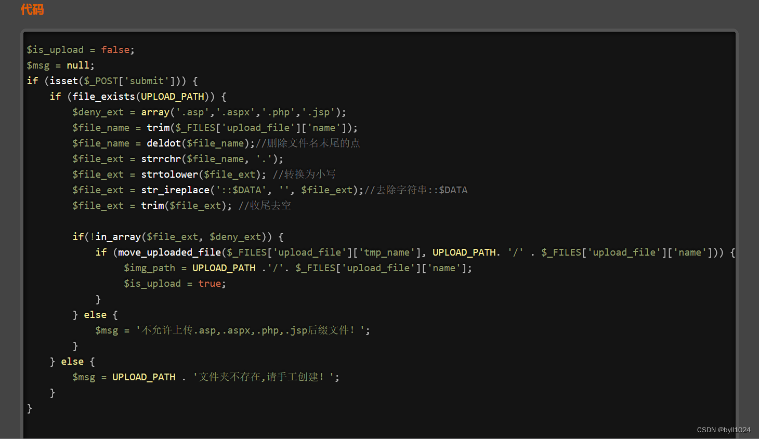Image resolution: width=759 pixels, height=439 pixels.
Task: Click the file_exists(UPLOAD_PATH) if line
Action: click(x=138, y=97)
